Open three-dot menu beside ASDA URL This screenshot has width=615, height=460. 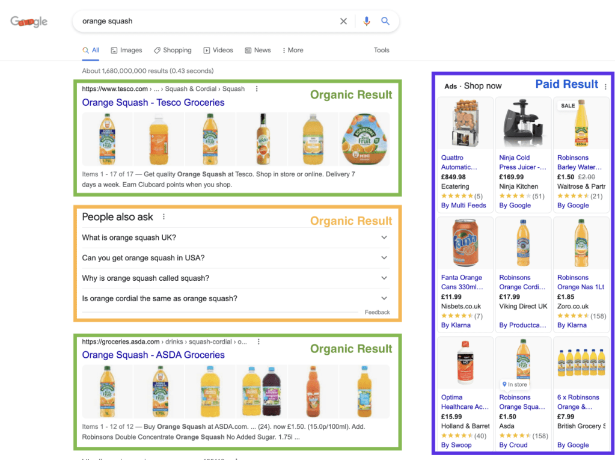coord(258,342)
